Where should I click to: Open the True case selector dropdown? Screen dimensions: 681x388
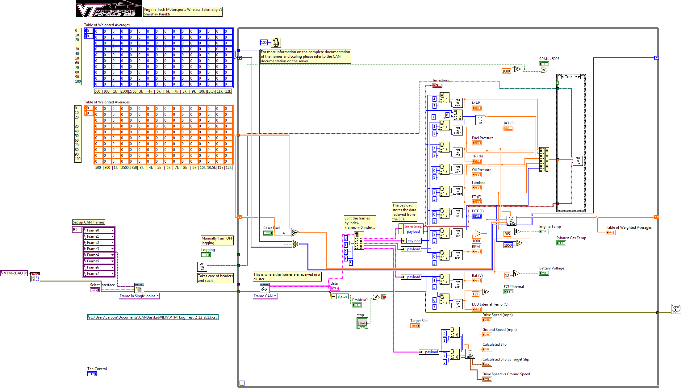(576, 77)
